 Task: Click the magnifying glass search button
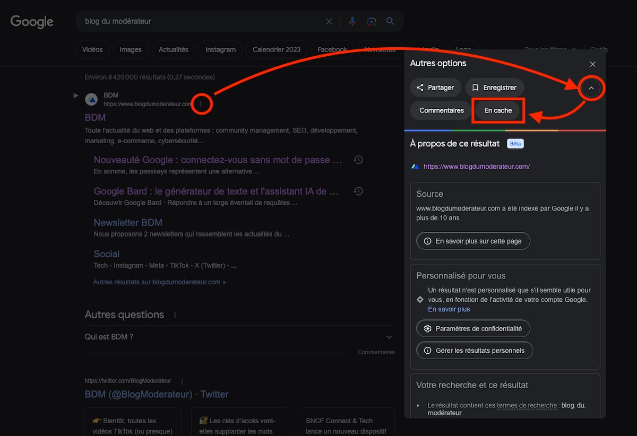point(390,22)
